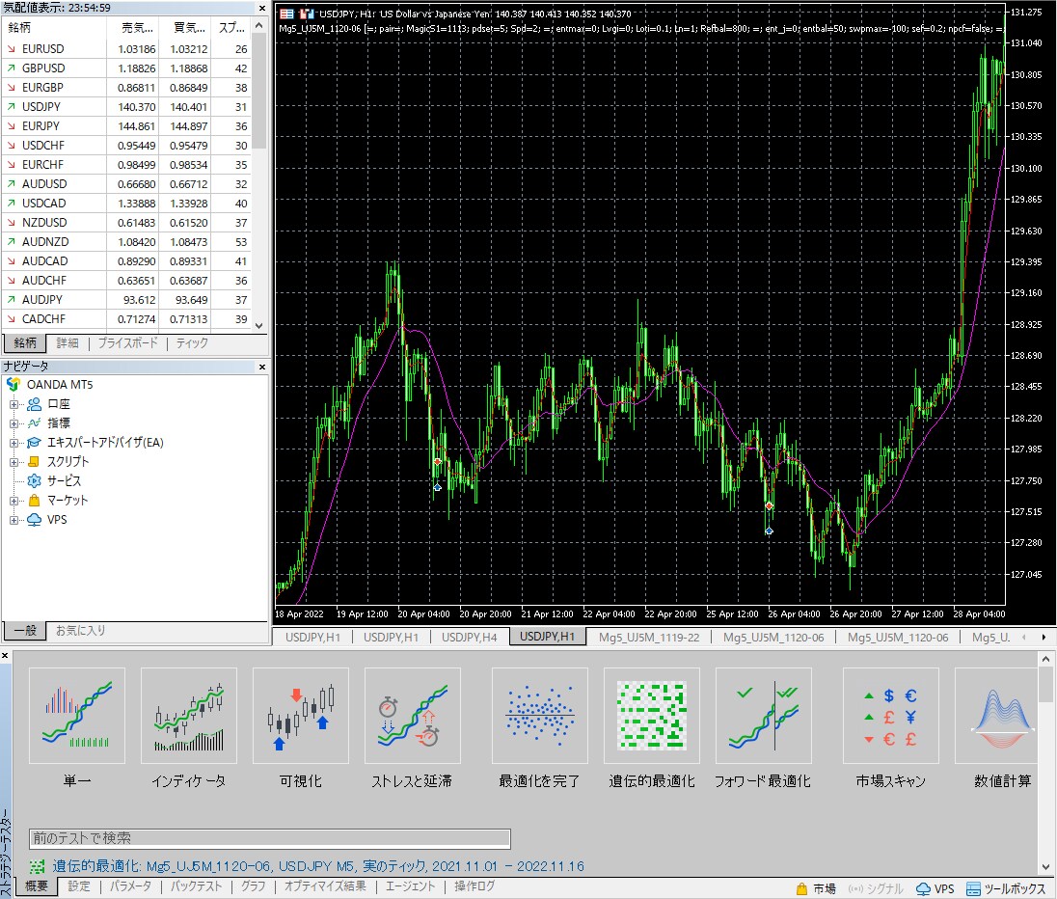
Task: Select the フォワード最適化 forward optimization icon
Action: (x=764, y=716)
